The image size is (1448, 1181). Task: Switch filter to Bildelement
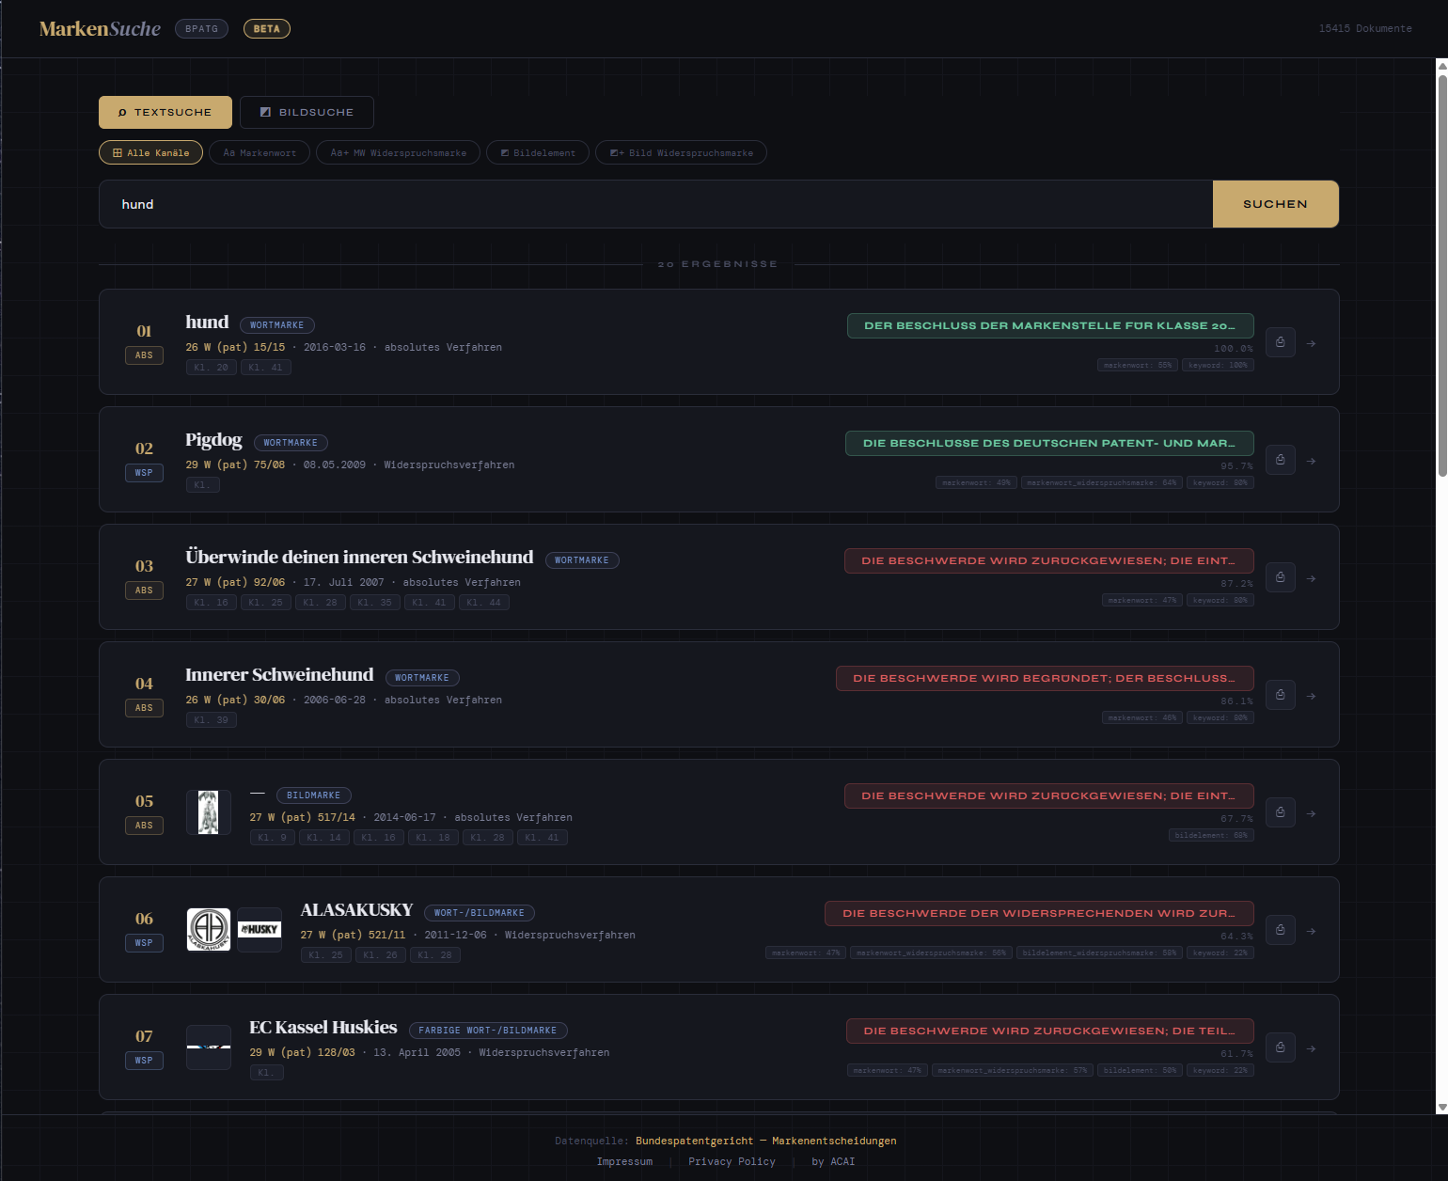538,152
